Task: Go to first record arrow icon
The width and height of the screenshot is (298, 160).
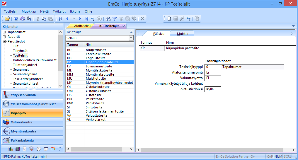Action: (60, 19)
